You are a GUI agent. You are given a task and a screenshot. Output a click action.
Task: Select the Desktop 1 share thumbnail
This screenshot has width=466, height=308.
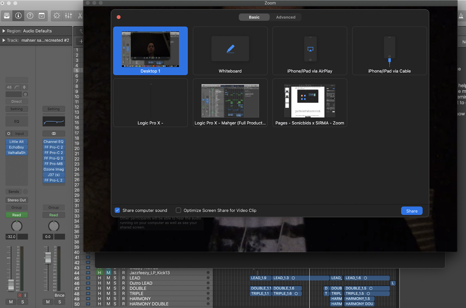pyautogui.click(x=150, y=51)
